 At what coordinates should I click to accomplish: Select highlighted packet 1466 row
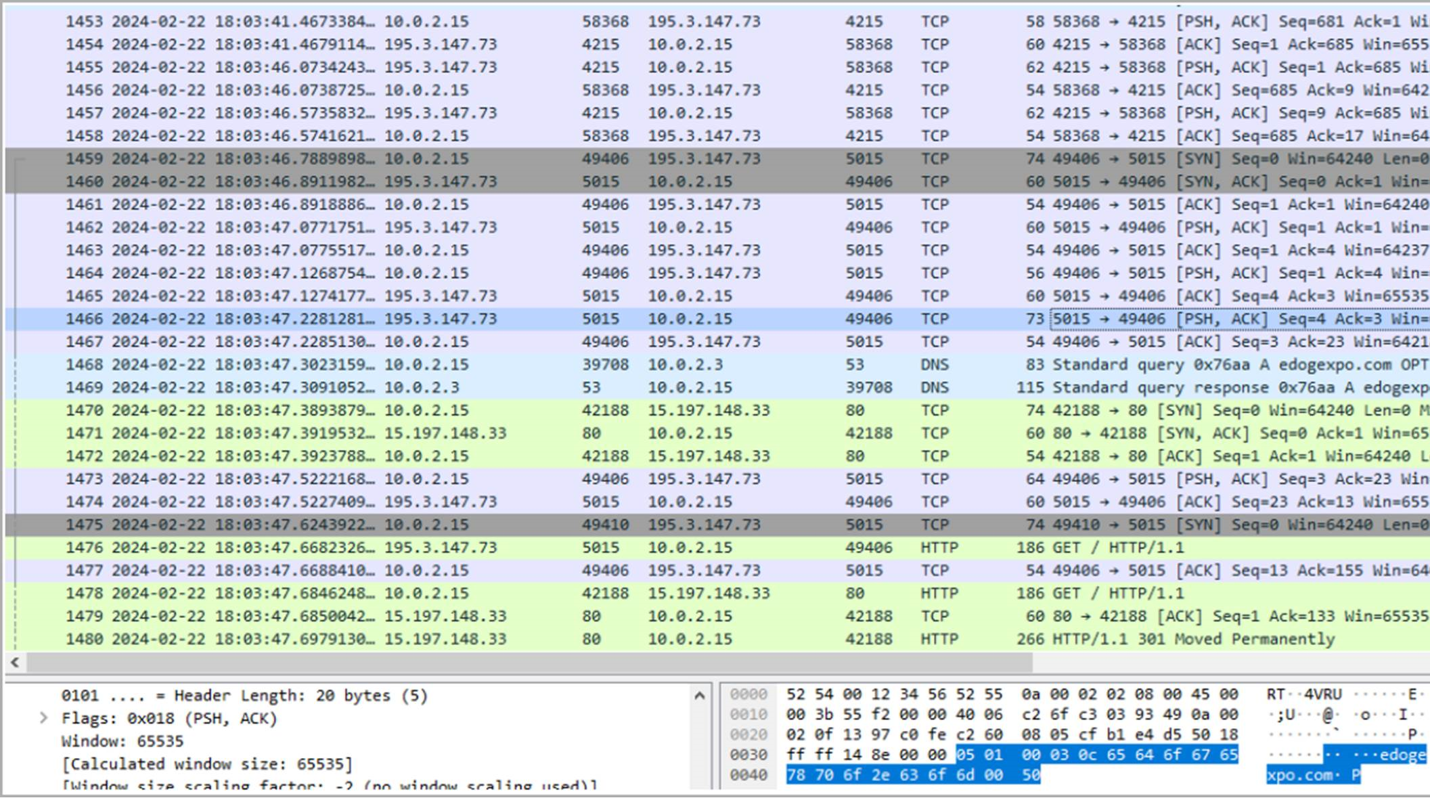(x=717, y=319)
